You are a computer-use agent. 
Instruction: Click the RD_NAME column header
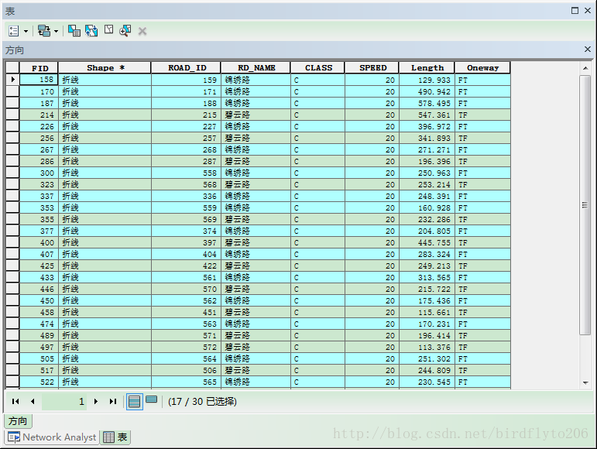pyautogui.click(x=256, y=67)
